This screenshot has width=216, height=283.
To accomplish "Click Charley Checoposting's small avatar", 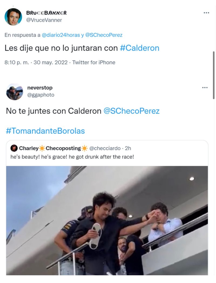I will tap(14, 148).
